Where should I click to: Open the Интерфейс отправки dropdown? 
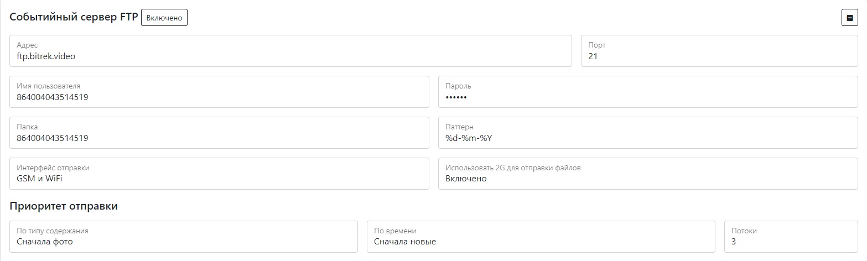pos(219,174)
